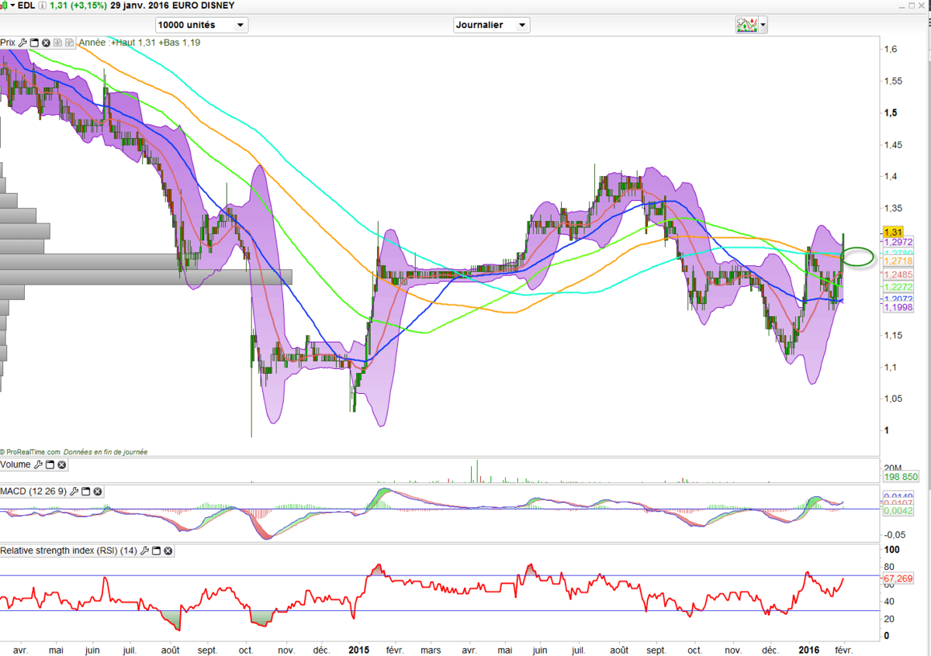Close the MACD indicator panel
Image resolution: width=931 pixels, height=656 pixels.
pyautogui.click(x=98, y=492)
